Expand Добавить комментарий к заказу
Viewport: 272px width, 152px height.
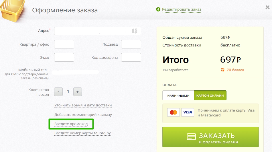point(83,115)
